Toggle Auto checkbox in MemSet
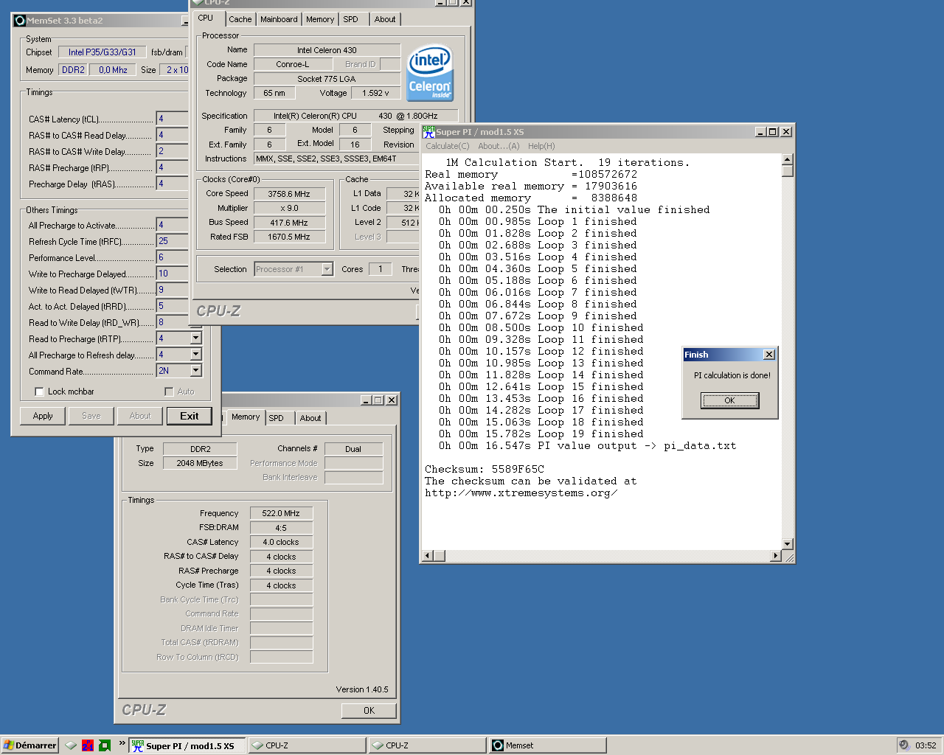944x755 pixels. click(x=169, y=392)
